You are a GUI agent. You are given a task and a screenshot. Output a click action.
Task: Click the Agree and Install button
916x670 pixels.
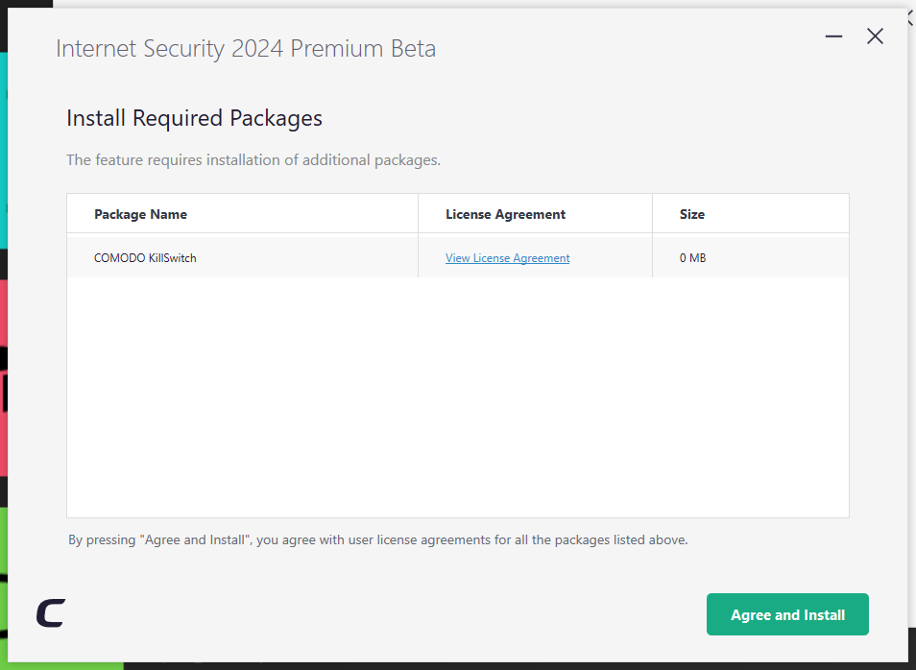(x=787, y=614)
